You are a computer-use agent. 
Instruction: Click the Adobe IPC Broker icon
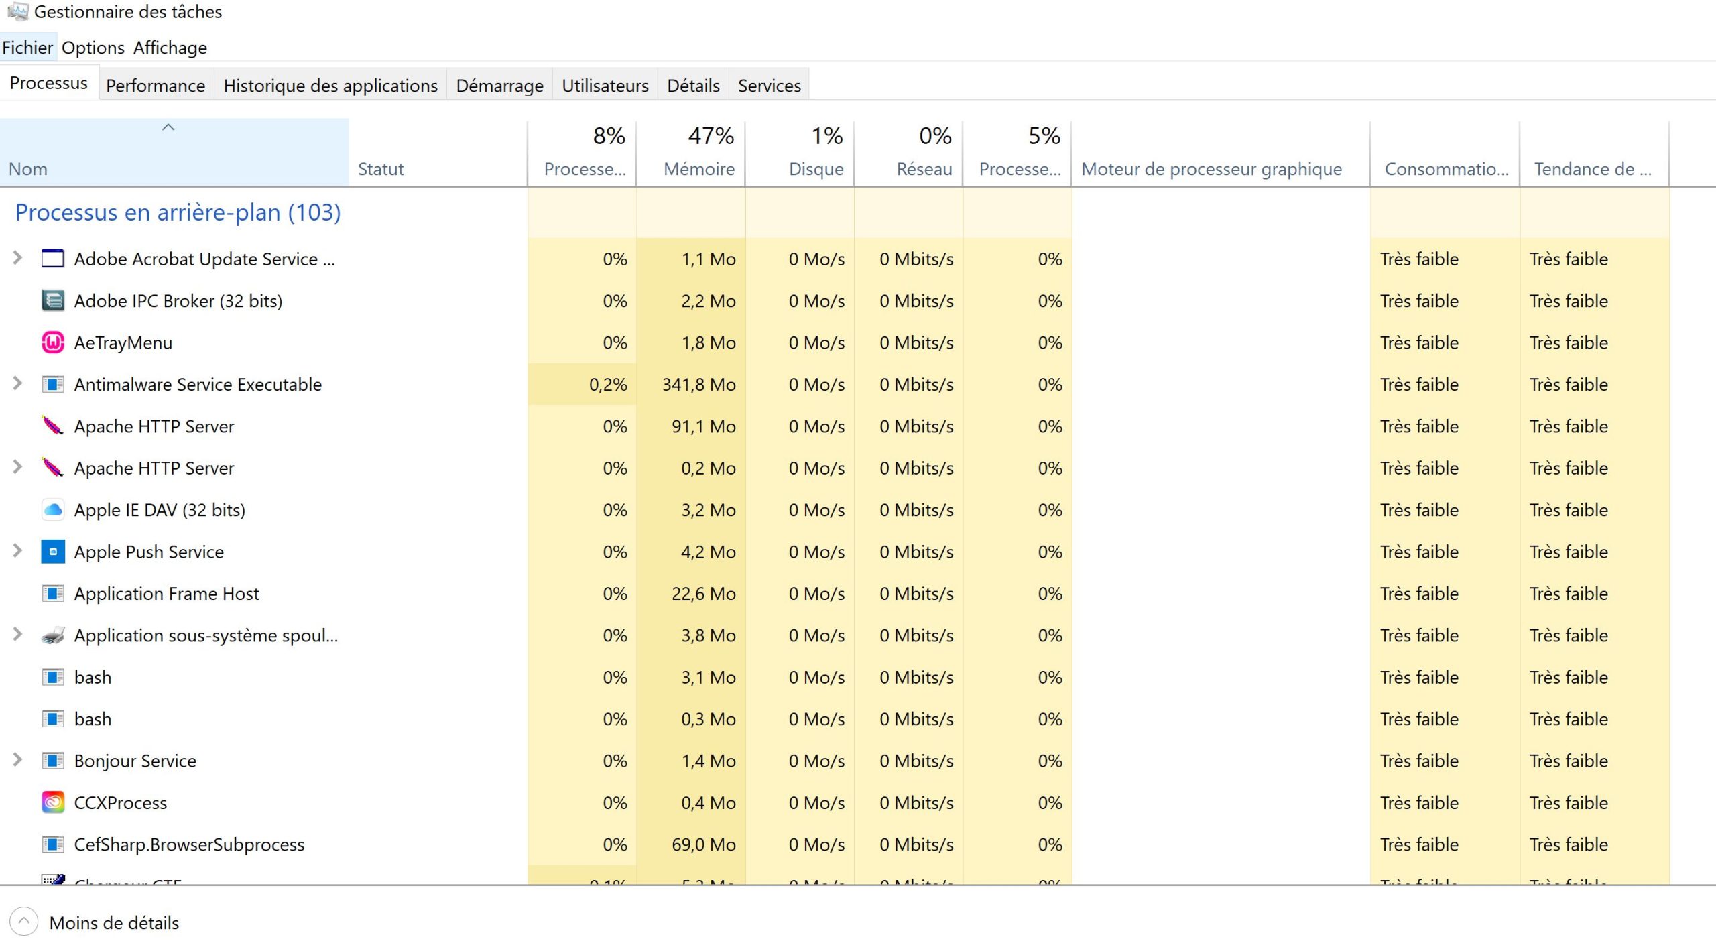53,301
